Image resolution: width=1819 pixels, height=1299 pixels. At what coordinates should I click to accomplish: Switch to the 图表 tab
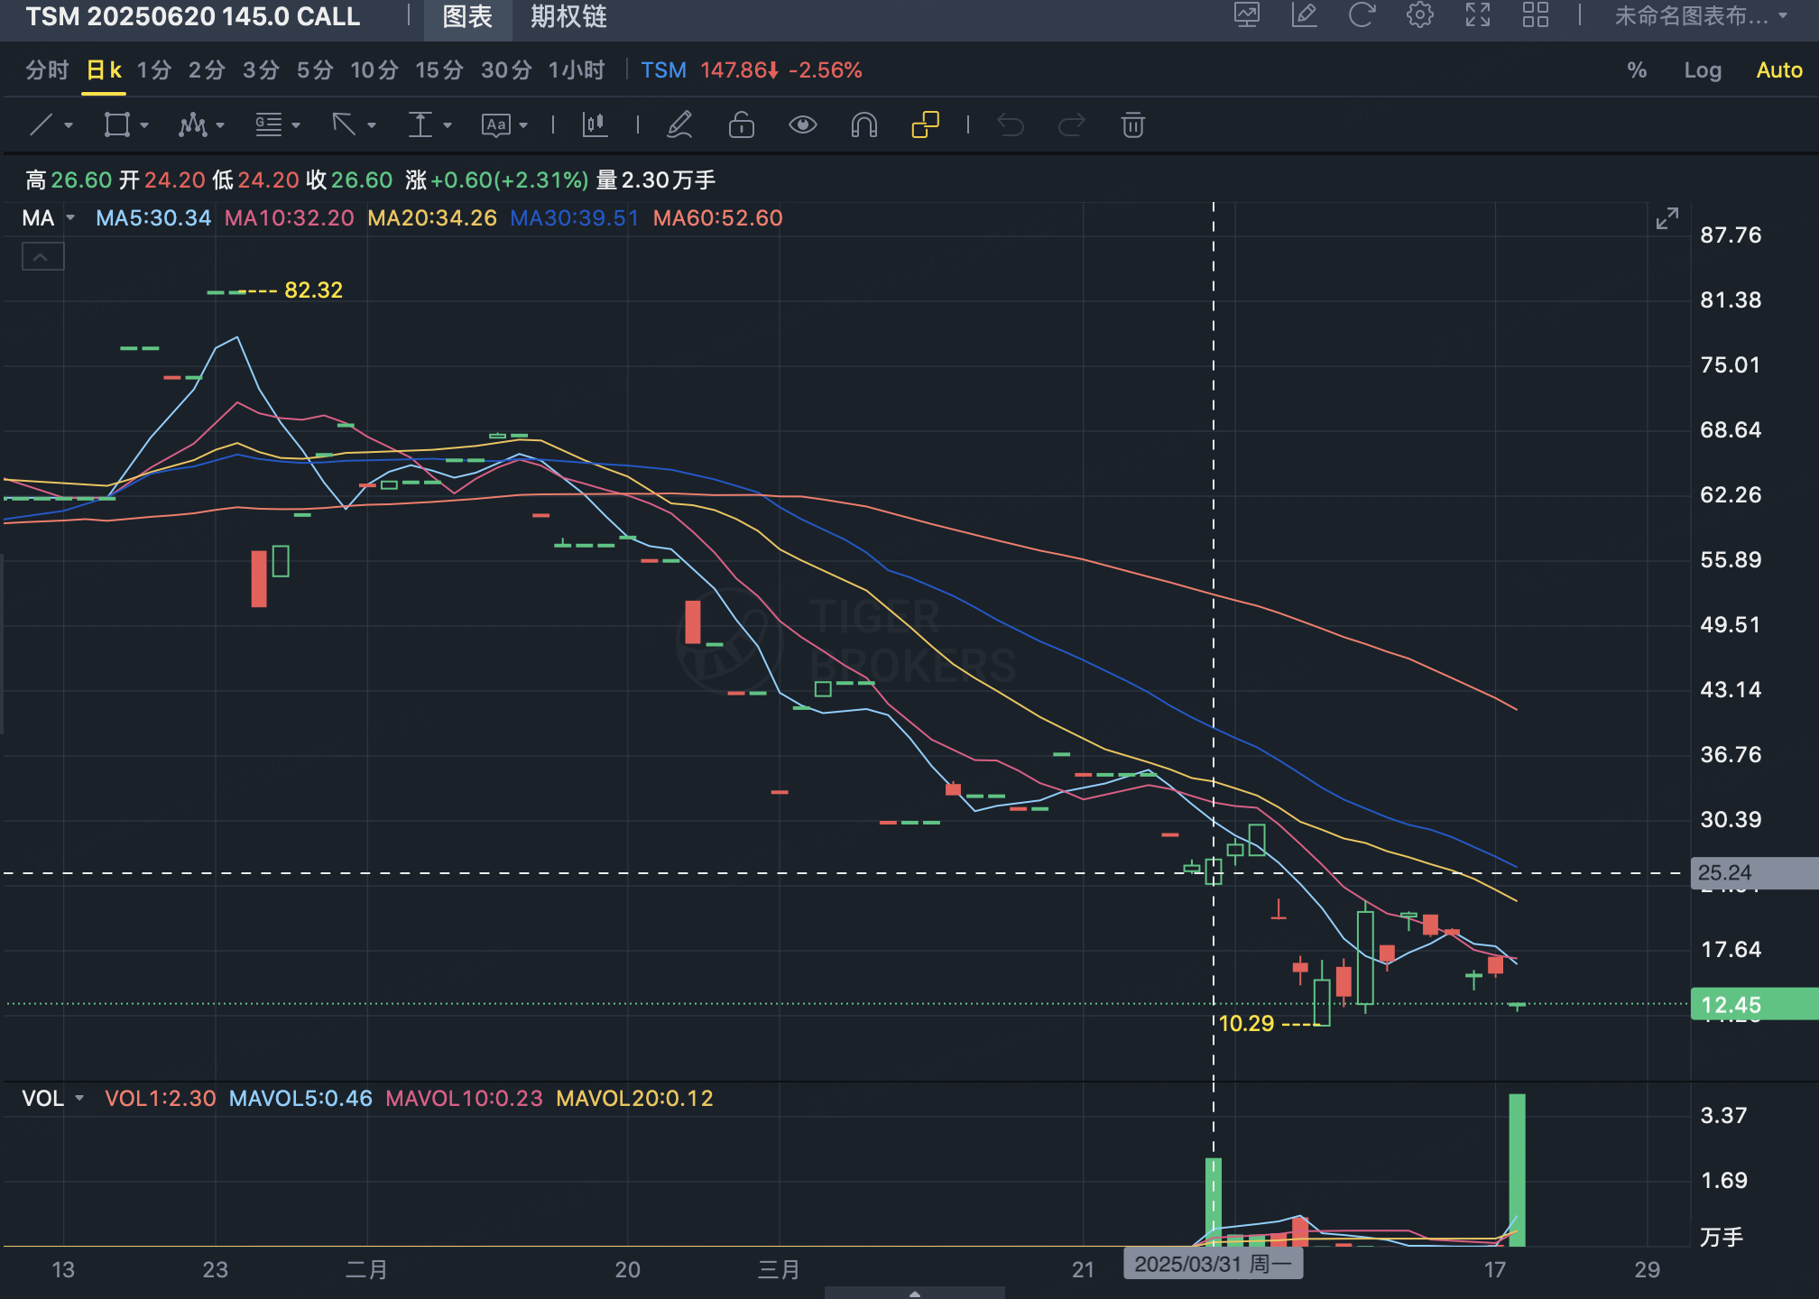[467, 17]
